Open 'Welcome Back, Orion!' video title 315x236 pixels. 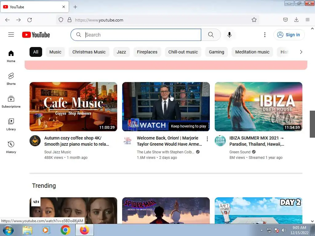(x=169, y=141)
